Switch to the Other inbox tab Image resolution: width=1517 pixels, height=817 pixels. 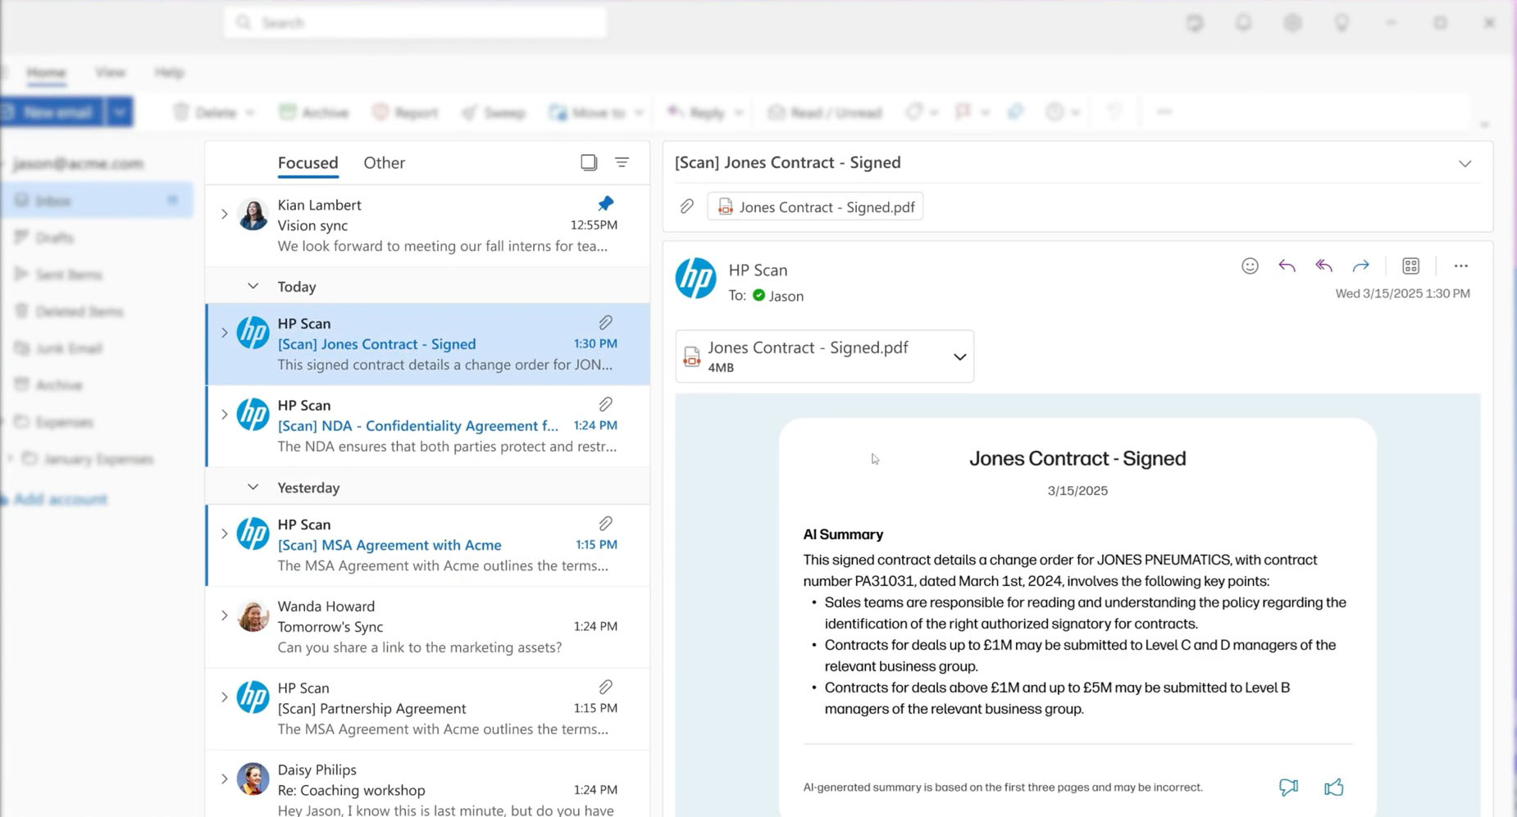coord(384,163)
